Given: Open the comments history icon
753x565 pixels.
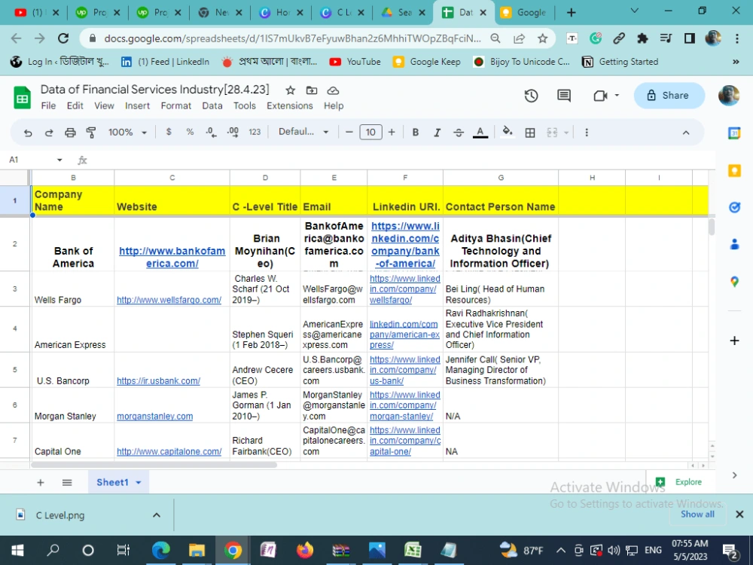Looking at the screenshot, I should 564,96.
